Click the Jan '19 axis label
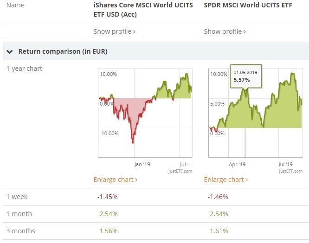This screenshot has height=243, width=309. (142, 164)
